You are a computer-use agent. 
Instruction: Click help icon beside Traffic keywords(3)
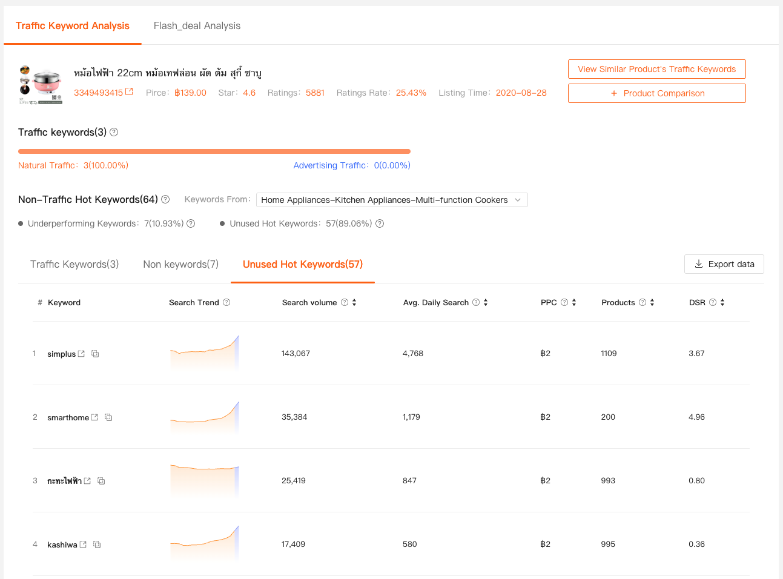[x=114, y=132]
